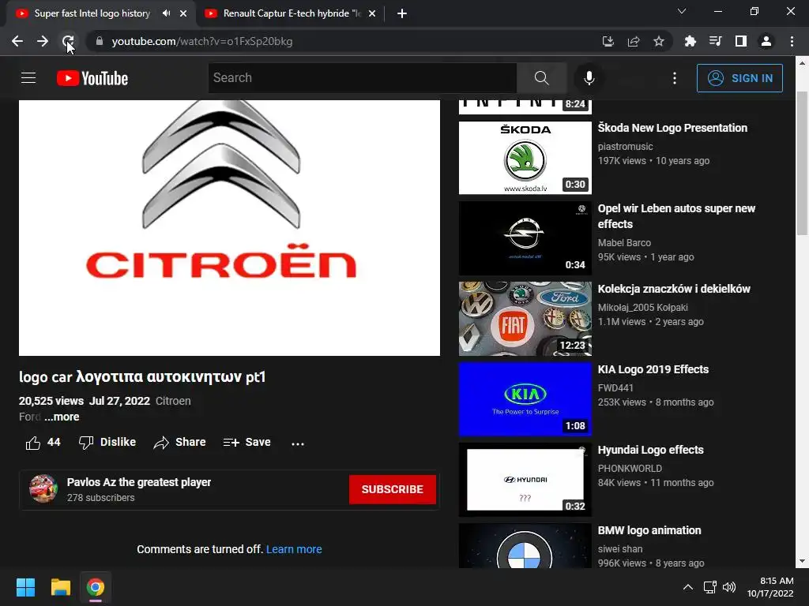This screenshot has height=606, width=809.
Task: Open the Chrome three-dot menu
Action: (792, 41)
